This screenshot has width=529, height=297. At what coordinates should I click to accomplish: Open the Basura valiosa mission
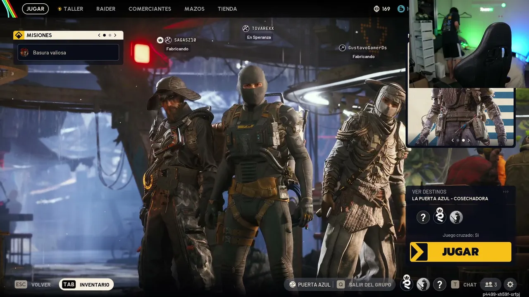[x=68, y=52]
